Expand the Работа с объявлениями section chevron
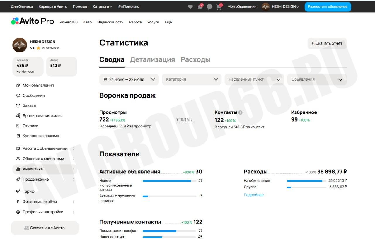375x251 pixels. point(73,148)
